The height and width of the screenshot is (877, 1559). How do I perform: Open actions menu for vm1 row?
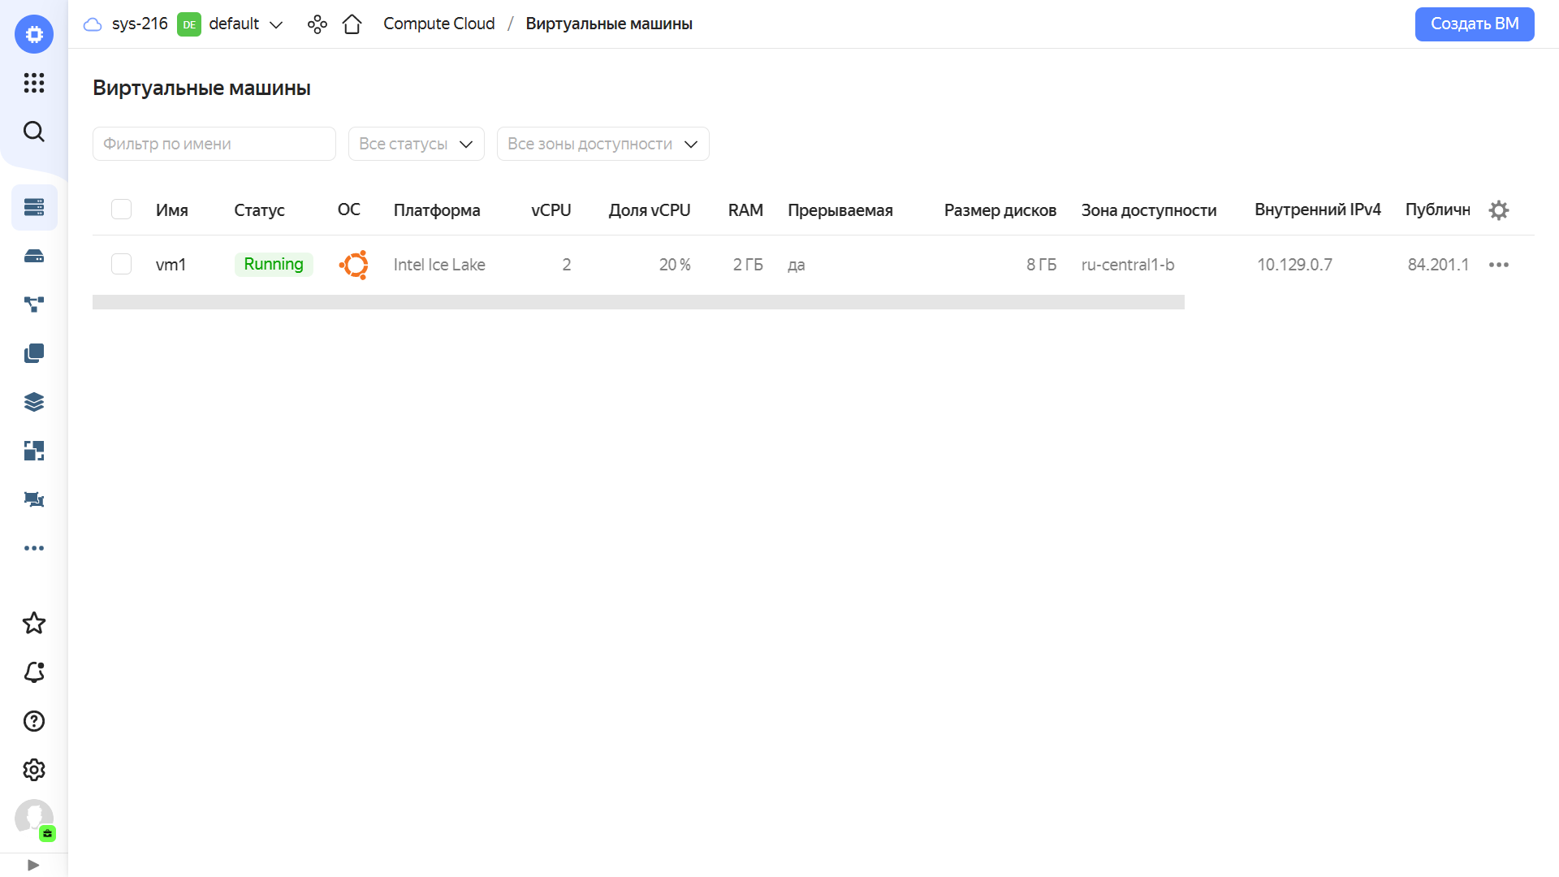click(x=1499, y=264)
